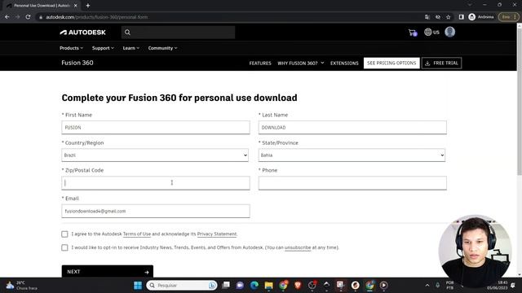The height and width of the screenshot is (293, 522).
Task: Expand the Learn menu
Action: (x=130, y=48)
